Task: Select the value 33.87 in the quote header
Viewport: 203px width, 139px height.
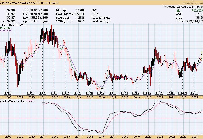Action: [x=11, y=18]
